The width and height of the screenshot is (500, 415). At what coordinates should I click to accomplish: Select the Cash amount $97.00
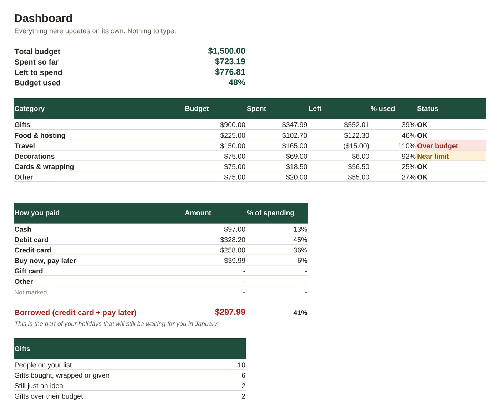coord(235,229)
